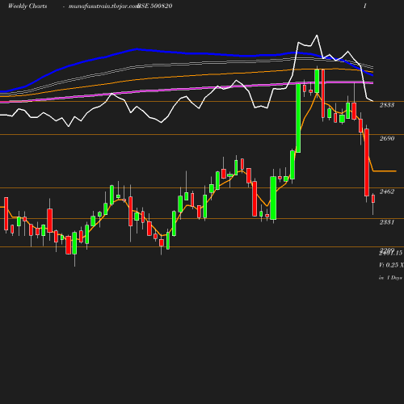The width and height of the screenshot is (404, 404).
Task: Click the 2690 price level label
Action: pos(387,138)
